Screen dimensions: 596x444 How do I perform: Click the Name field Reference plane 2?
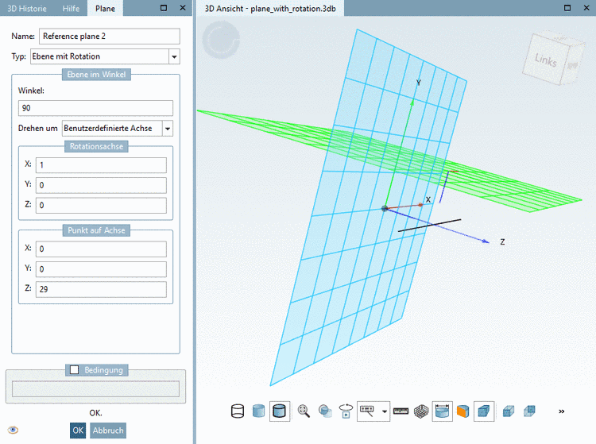click(x=110, y=36)
